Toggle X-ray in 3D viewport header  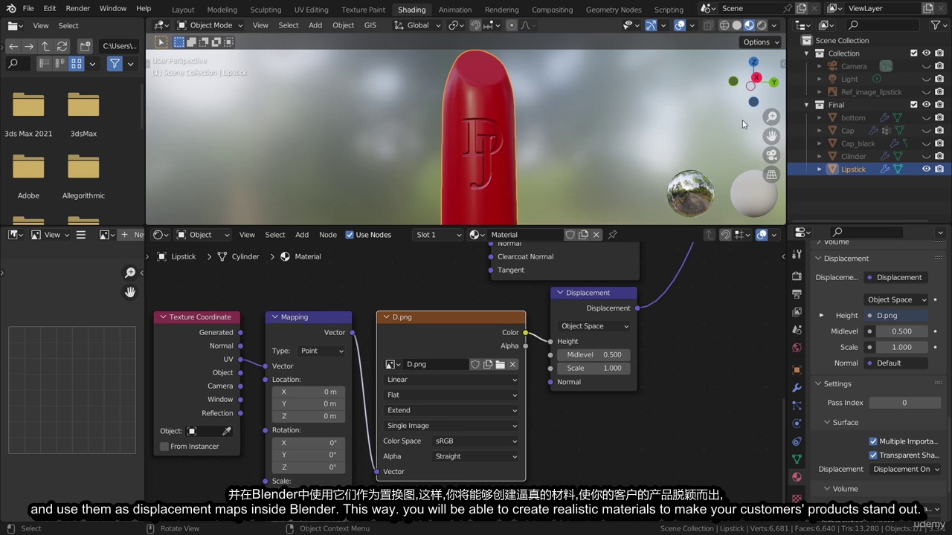tap(707, 25)
